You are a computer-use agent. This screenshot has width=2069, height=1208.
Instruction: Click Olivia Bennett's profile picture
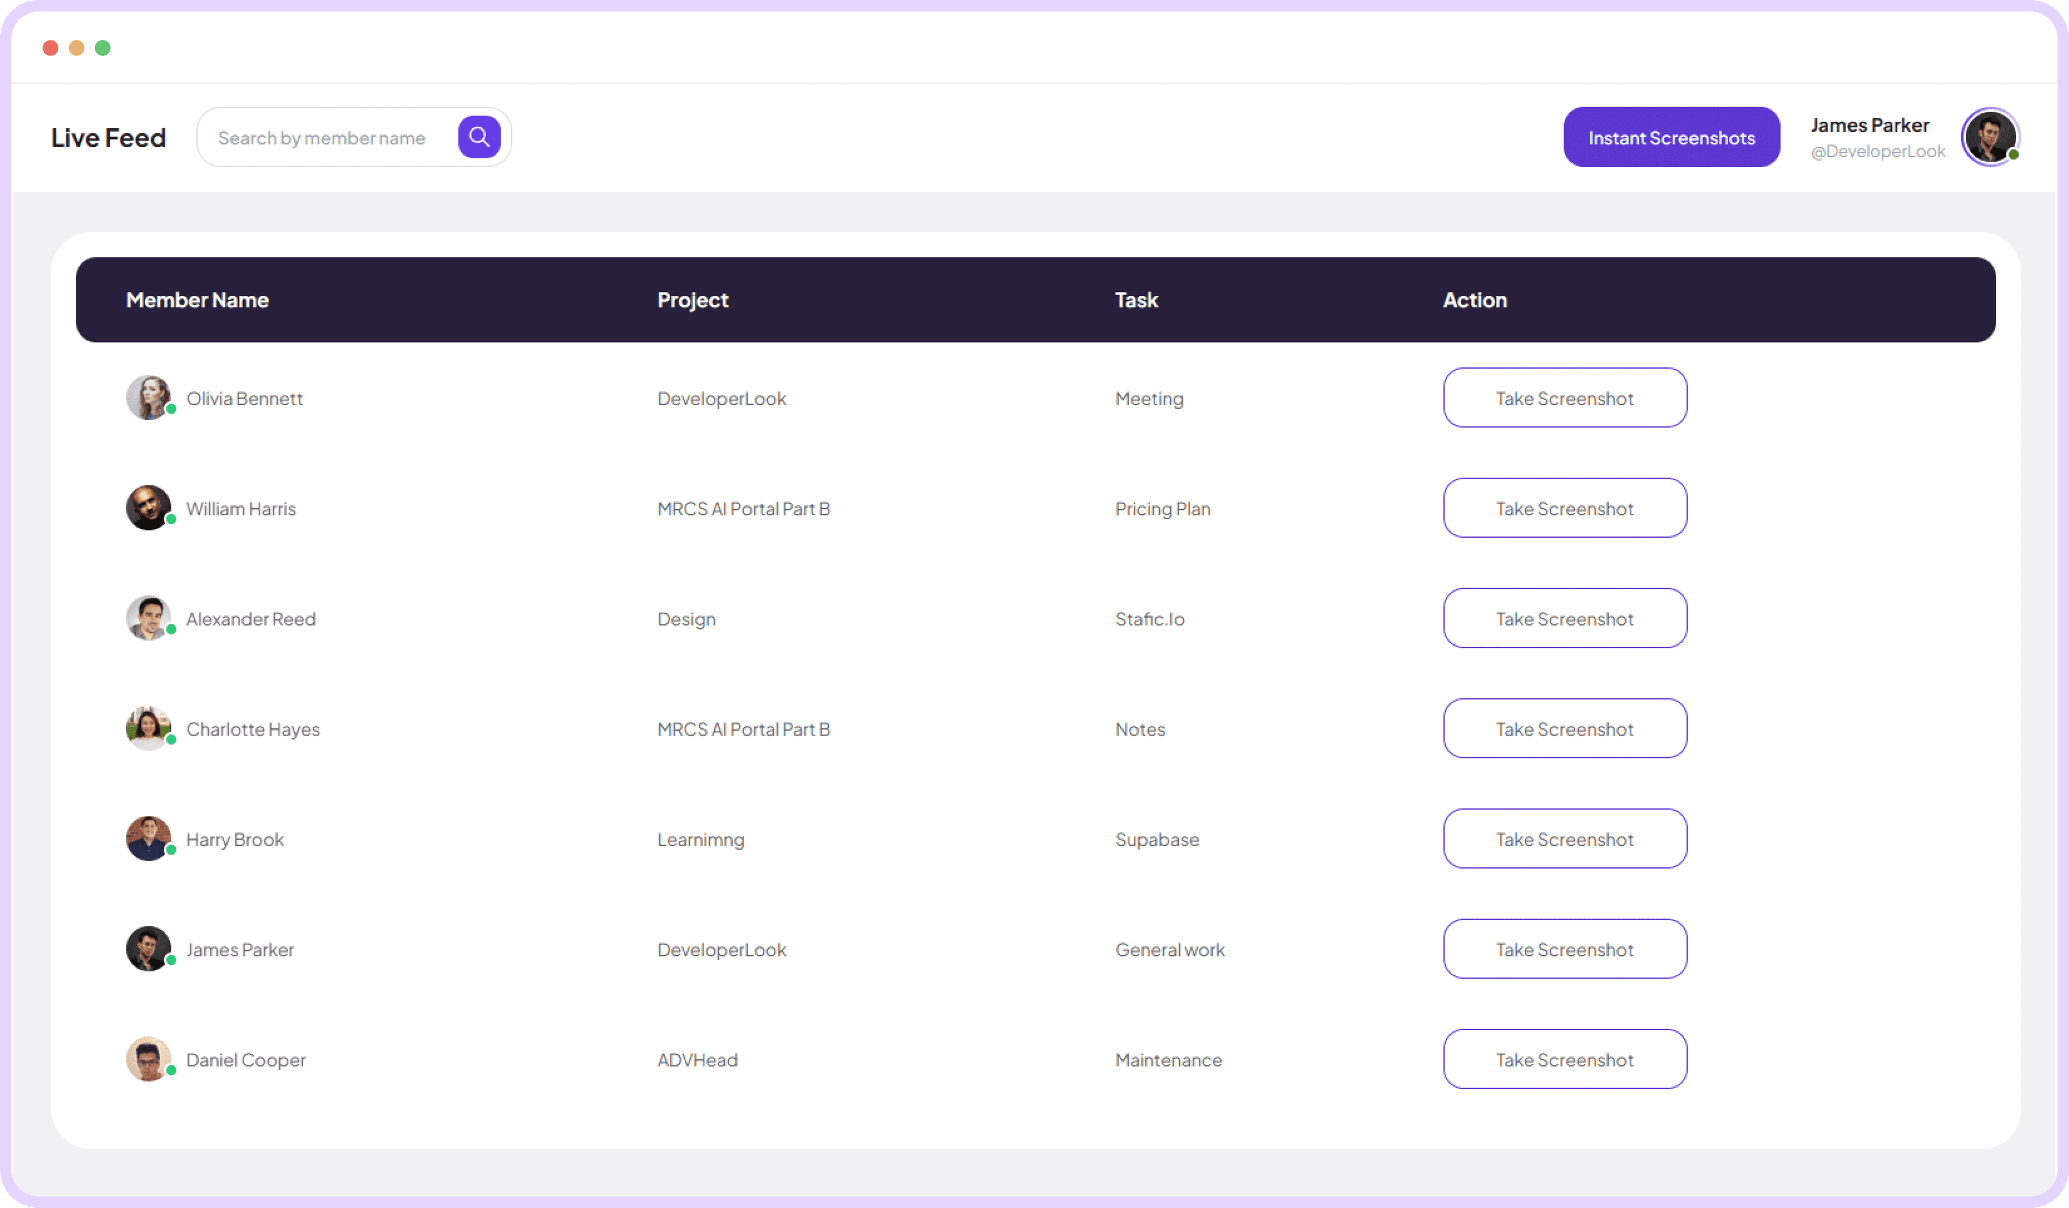click(149, 398)
